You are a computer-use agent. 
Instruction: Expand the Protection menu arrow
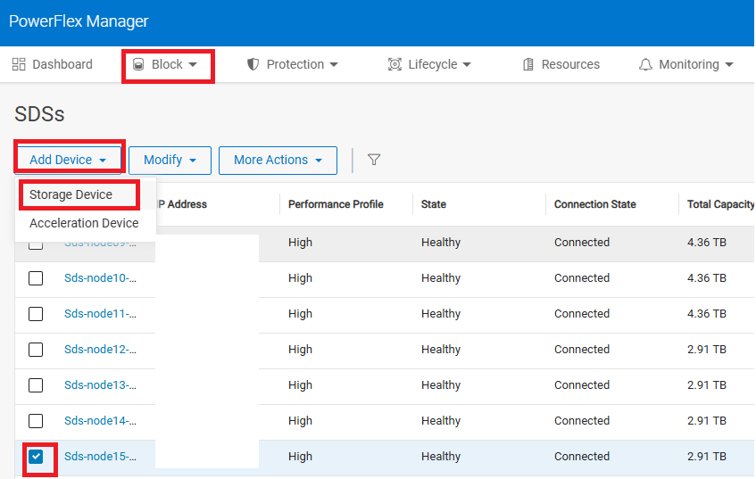click(334, 64)
